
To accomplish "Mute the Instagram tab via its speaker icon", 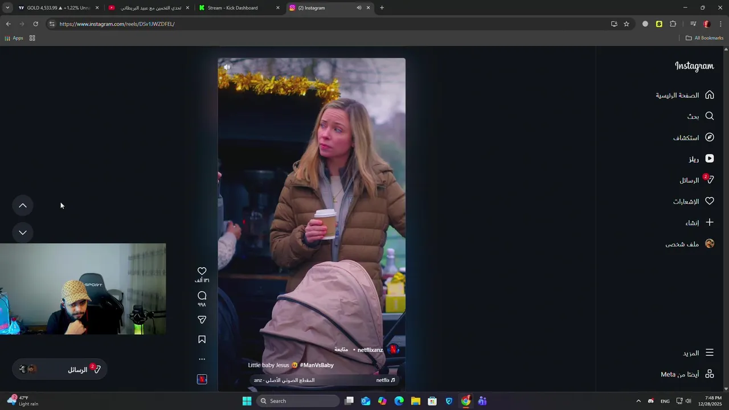I will (359, 8).
